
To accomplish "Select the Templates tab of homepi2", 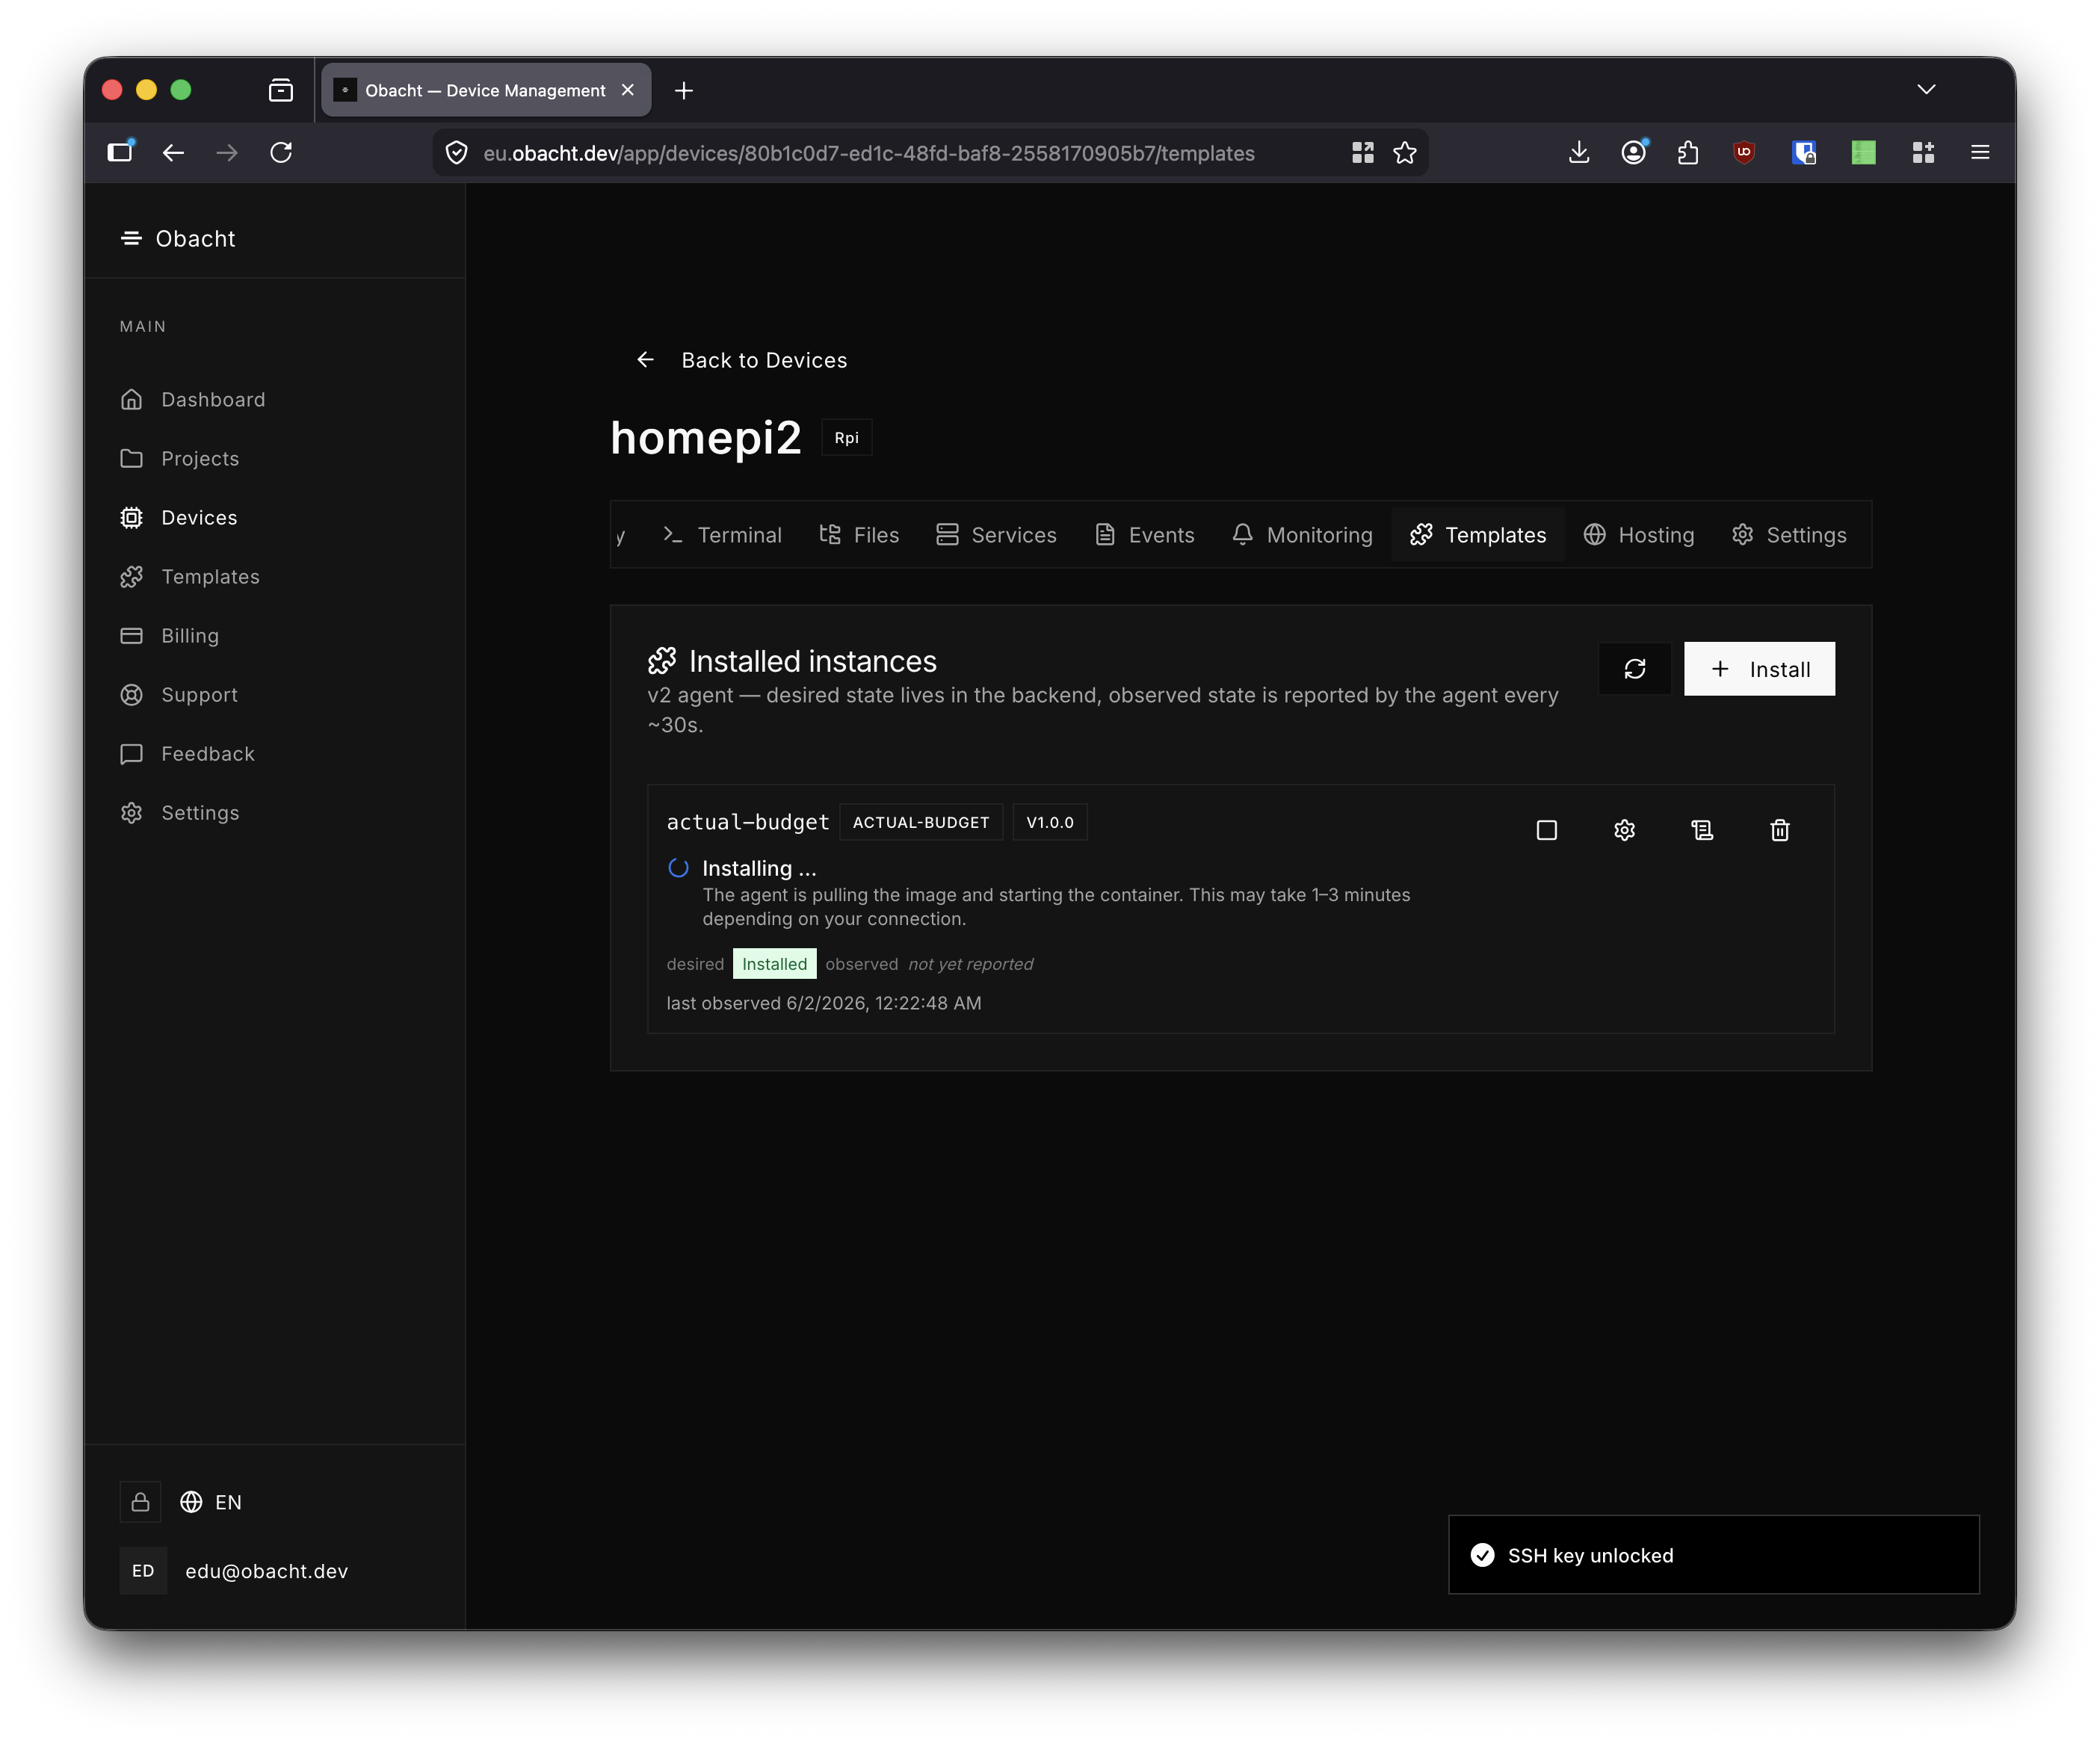I will [x=1478, y=535].
